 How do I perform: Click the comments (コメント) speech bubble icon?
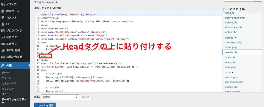tap(3, 18)
